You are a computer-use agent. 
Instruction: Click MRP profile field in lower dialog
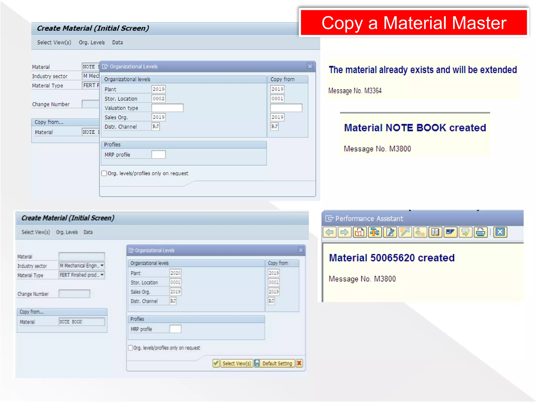pyautogui.click(x=175, y=329)
